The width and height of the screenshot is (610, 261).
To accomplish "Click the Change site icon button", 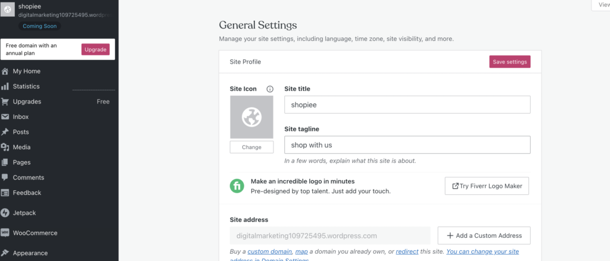I will (x=251, y=147).
